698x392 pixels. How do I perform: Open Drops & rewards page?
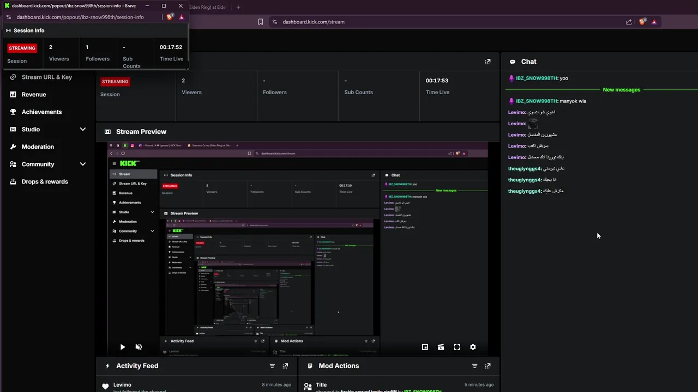[45, 181]
